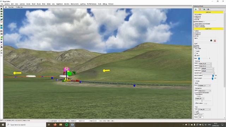226x127 pixels.
Task: Open the orange sphere tab in Control Panel
Action: click(200, 9)
